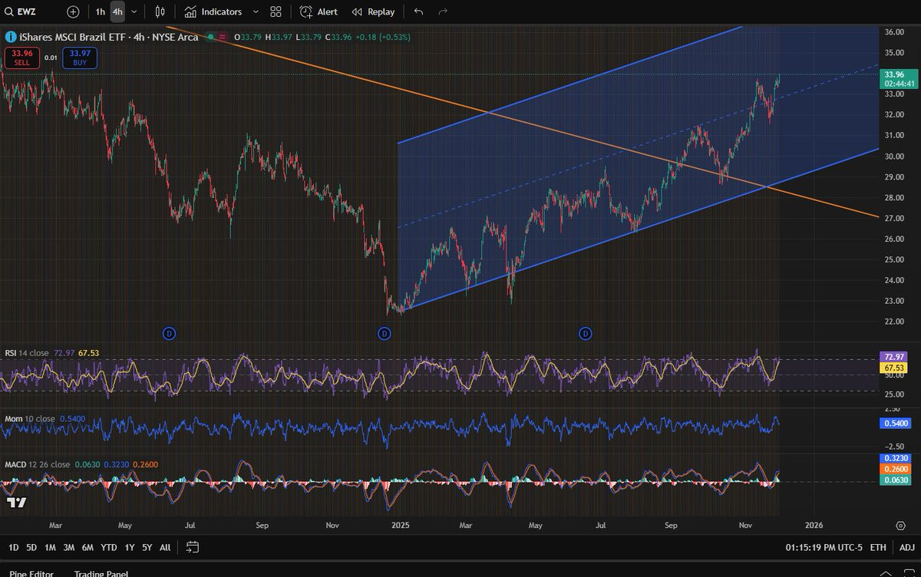Click the compare or add symbol plus icon
This screenshot has width=921, height=577.
73,12
